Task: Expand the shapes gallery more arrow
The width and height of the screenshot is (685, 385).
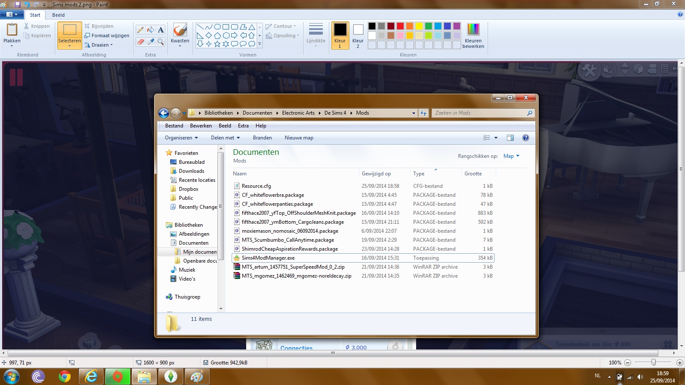Action: click(259, 44)
